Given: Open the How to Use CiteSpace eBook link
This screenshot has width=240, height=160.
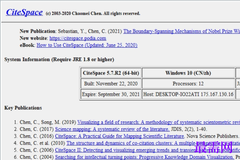Looking at the screenshot, I should tap(87, 45).
